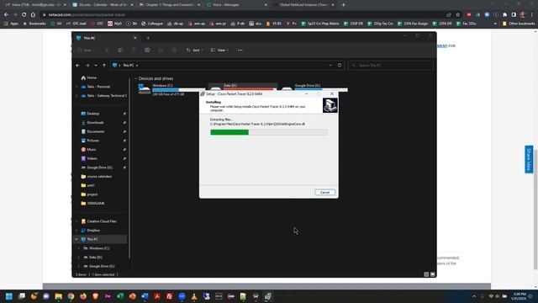The image size is (538, 303).
Task: Click the Share Idea side tab
Action: click(x=529, y=159)
